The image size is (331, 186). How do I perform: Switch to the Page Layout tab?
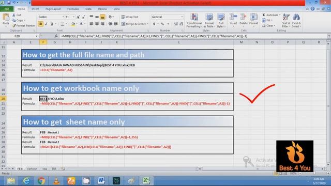[53, 9]
